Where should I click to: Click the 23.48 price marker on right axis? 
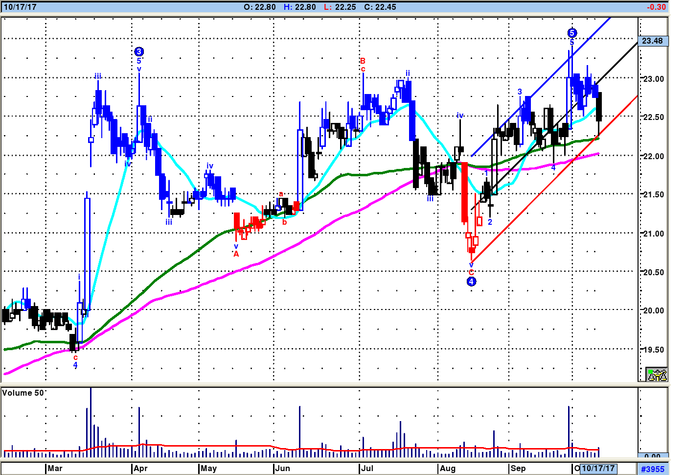pyautogui.click(x=653, y=41)
